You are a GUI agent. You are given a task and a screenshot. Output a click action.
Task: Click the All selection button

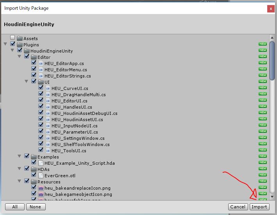click(15, 207)
